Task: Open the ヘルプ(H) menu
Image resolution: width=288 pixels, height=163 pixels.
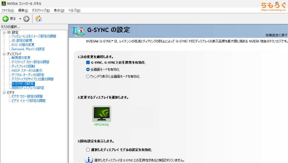Action: point(74,10)
